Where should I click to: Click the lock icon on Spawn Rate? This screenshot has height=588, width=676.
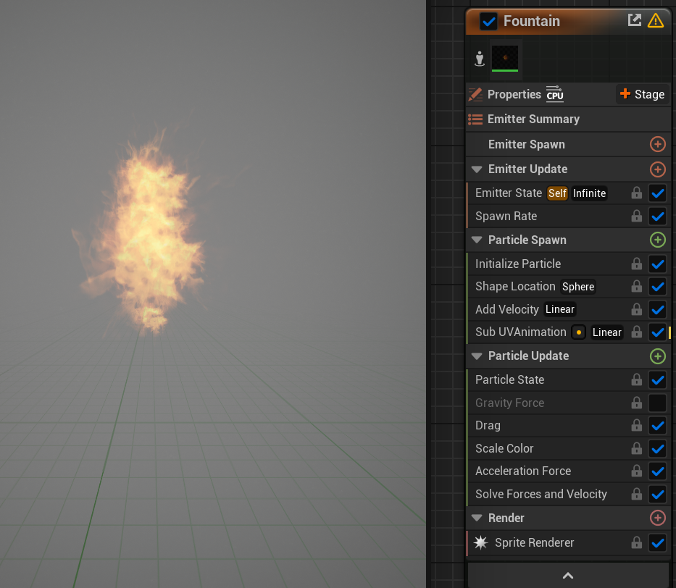636,216
